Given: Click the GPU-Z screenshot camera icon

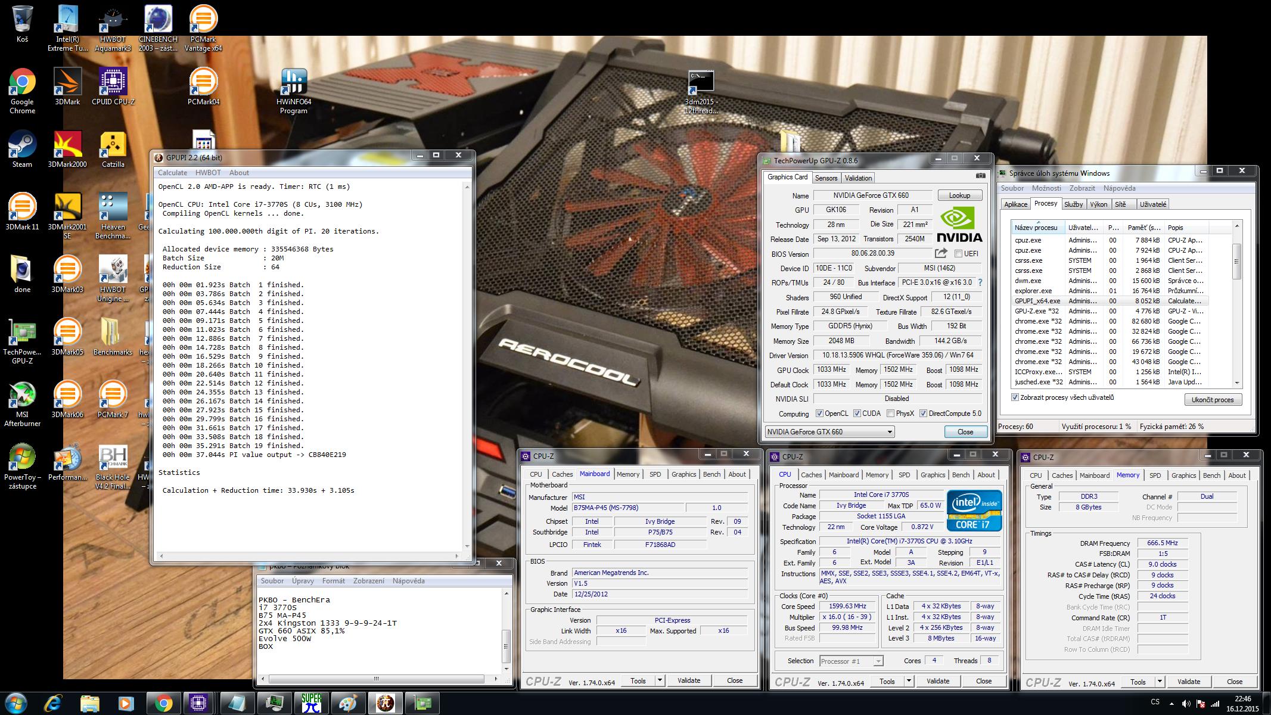Looking at the screenshot, I should (980, 176).
